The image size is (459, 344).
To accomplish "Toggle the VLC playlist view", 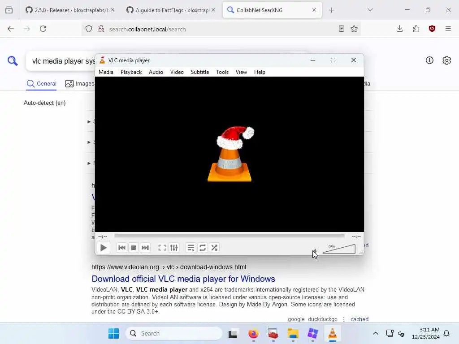I will [191, 248].
